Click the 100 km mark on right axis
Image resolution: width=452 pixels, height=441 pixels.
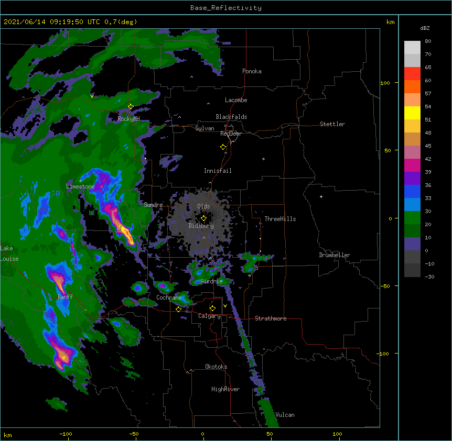pyautogui.click(x=385, y=83)
